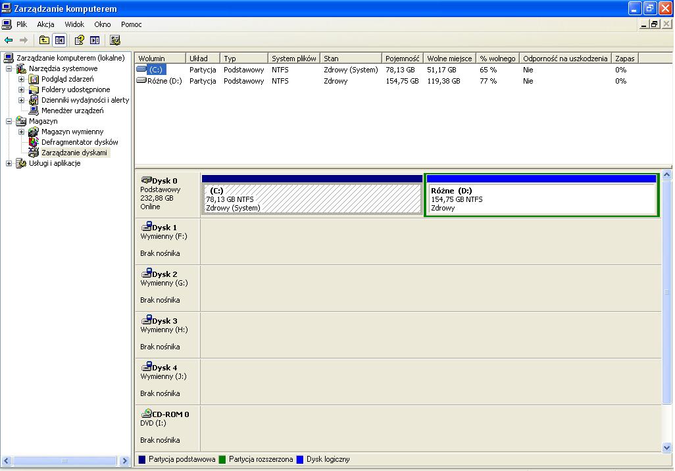Click the disk view scrollbar up arrow
The image size is (675, 471).
667,174
